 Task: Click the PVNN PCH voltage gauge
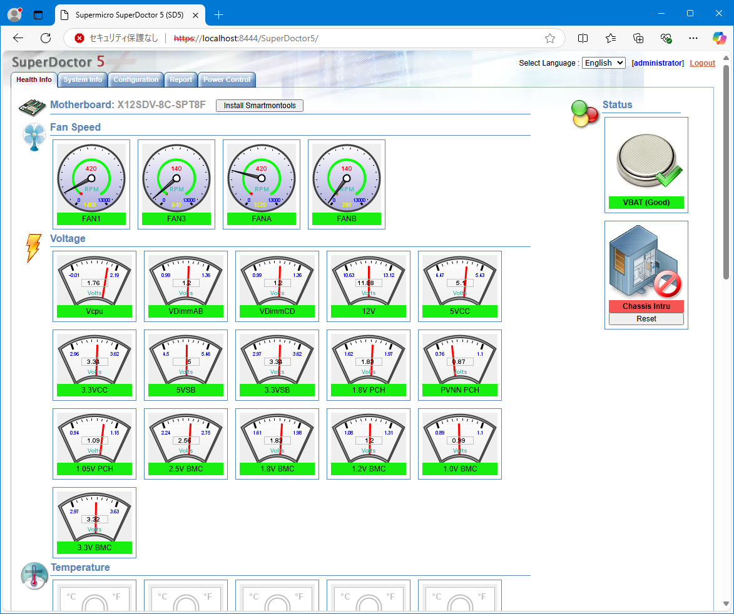coord(460,359)
